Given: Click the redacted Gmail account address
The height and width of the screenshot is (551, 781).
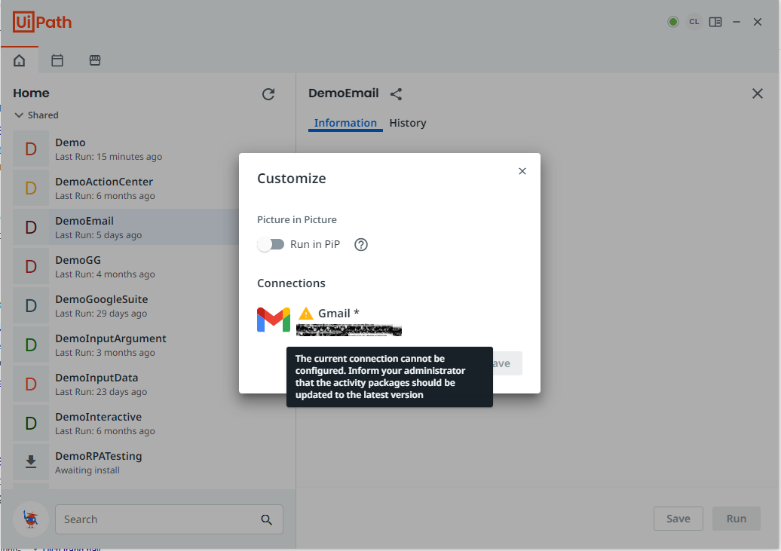Looking at the screenshot, I should click(x=348, y=329).
